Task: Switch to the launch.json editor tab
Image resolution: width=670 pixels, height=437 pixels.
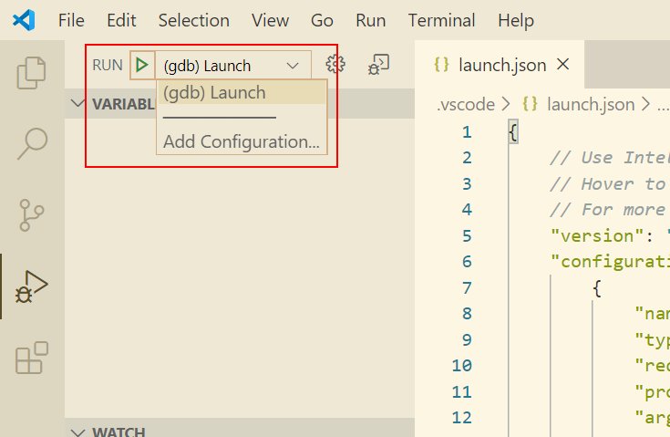Action: tap(501, 65)
